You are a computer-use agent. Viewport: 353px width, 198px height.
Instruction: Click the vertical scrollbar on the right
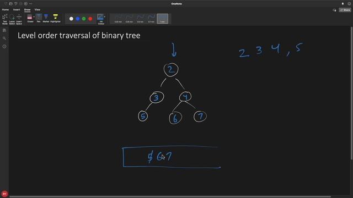351,93
